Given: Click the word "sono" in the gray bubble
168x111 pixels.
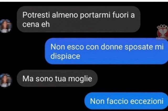Looking at the screenshot, I should tap(44, 79).
